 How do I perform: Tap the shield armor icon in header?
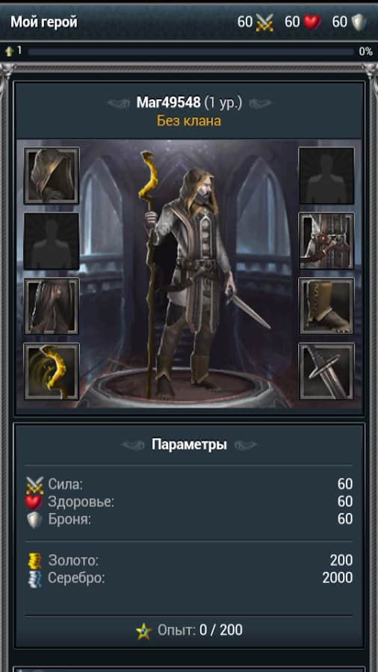coord(359,22)
